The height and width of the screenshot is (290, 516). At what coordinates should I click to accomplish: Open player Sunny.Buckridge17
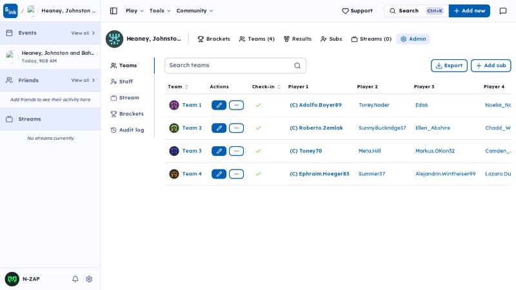pyautogui.click(x=382, y=128)
